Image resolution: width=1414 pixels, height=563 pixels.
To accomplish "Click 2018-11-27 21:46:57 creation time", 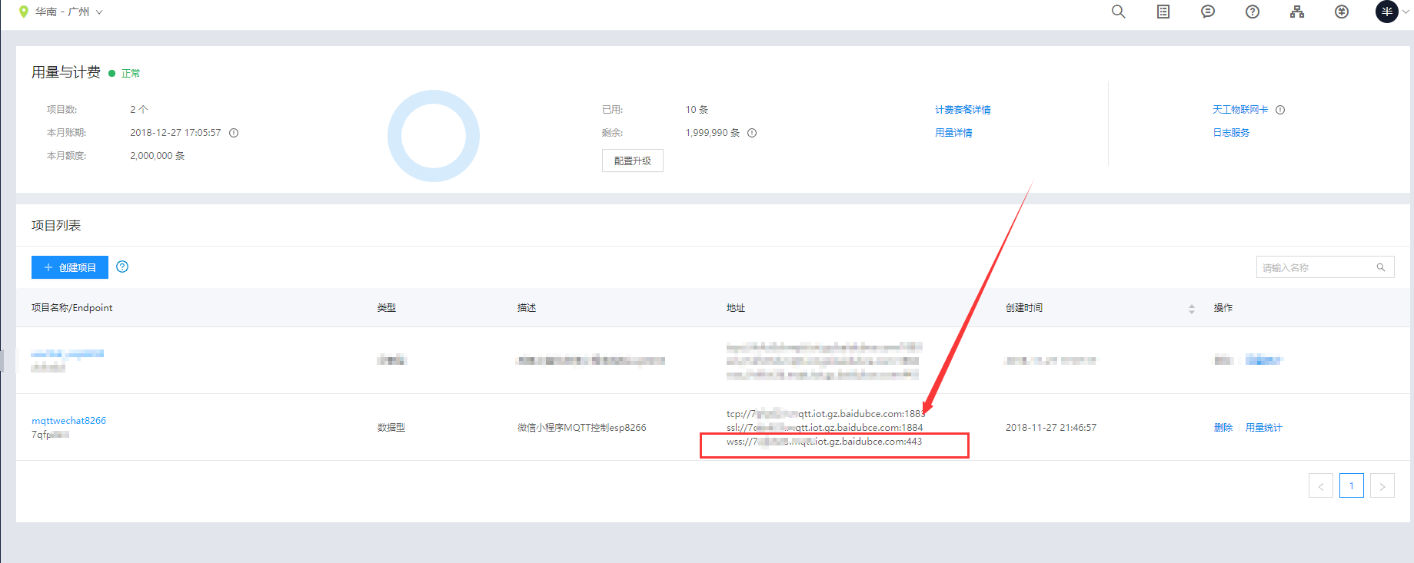I will [1051, 428].
